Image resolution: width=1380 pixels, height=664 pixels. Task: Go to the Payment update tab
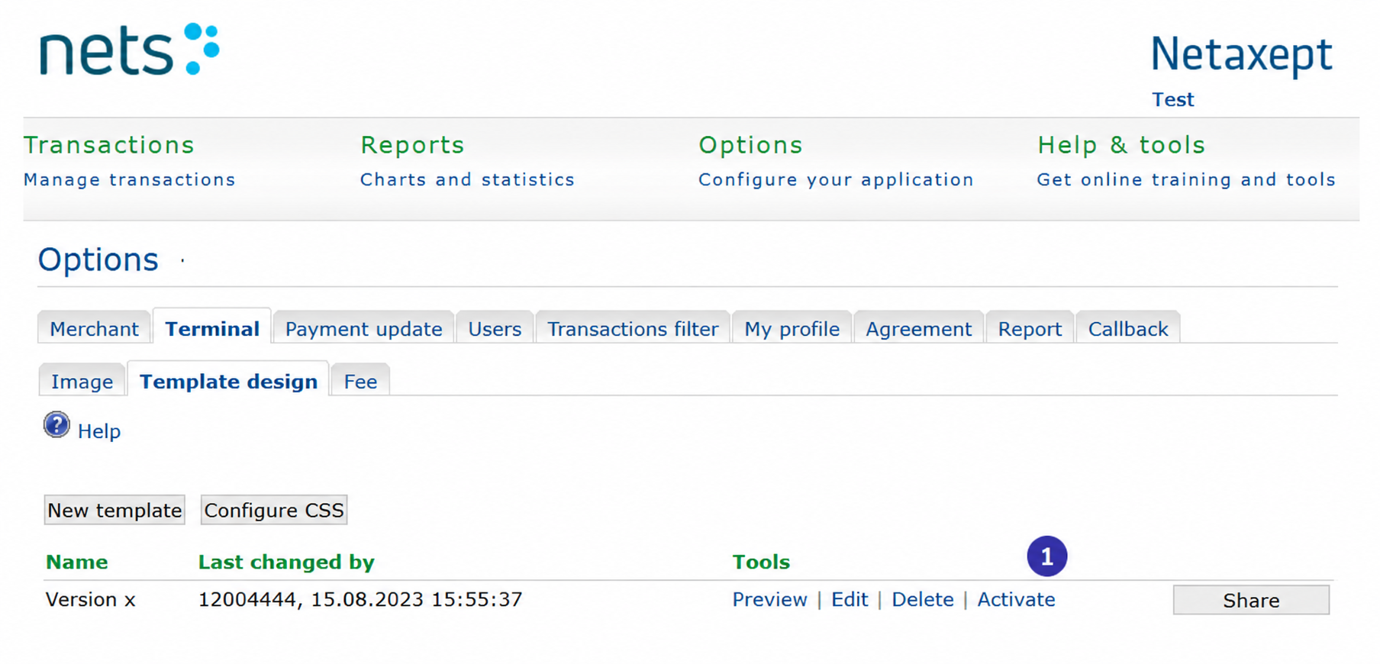pos(364,328)
